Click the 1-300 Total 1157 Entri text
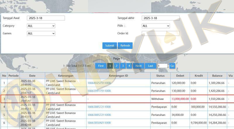This screenshot has width=234, height=129. (77, 66)
